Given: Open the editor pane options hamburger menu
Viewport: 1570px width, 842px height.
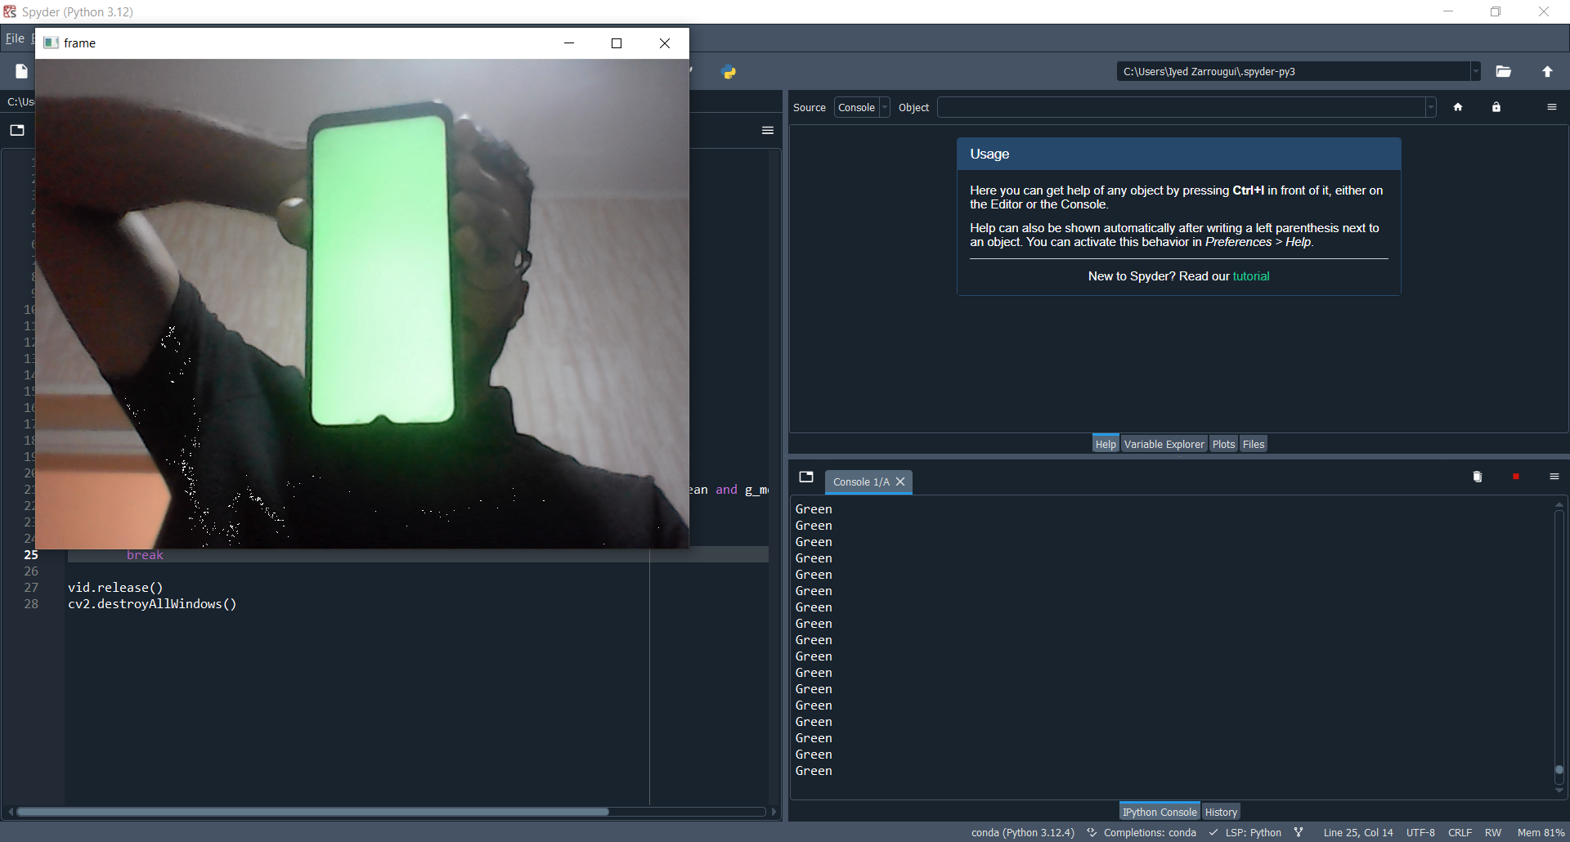Looking at the screenshot, I should click(x=767, y=130).
